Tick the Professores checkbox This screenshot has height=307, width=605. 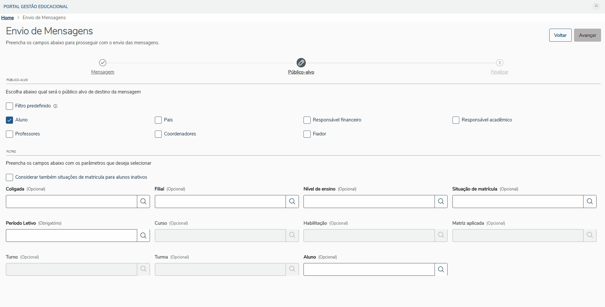pos(9,134)
